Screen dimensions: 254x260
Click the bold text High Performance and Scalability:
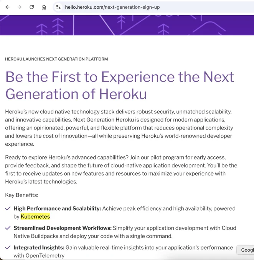(x=57, y=209)
